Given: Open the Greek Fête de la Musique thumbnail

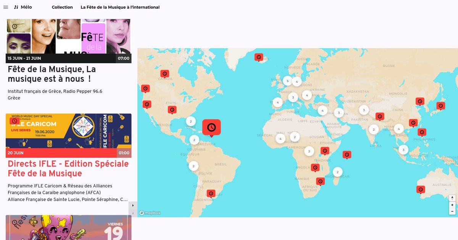Looking at the screenshot, I should coord(69,36).
